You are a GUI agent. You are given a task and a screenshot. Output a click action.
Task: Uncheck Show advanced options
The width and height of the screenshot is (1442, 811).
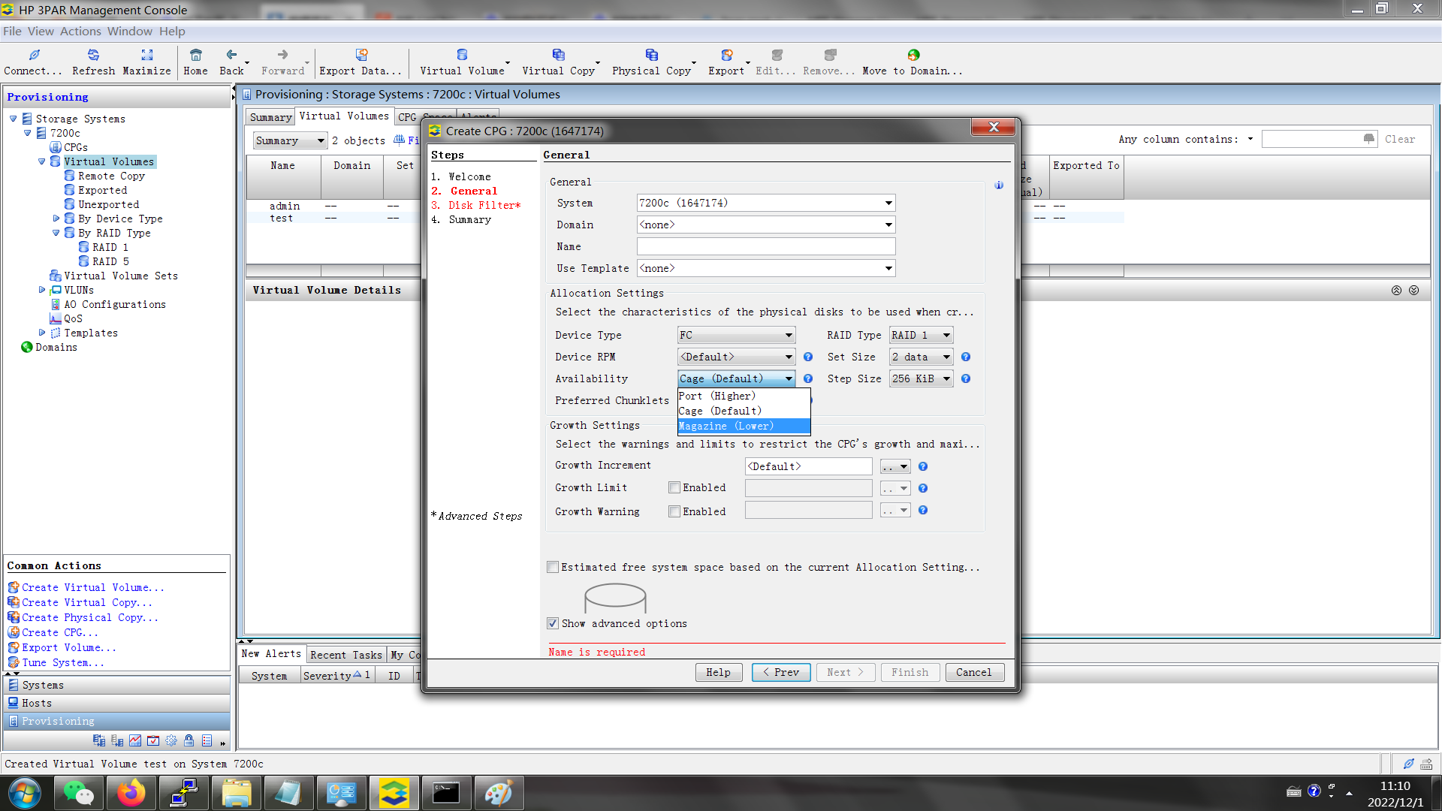[x=553, y=624]
